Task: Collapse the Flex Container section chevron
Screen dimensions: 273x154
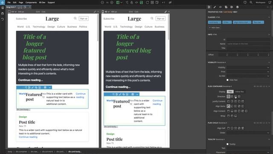Action: [x=269, y=86]
